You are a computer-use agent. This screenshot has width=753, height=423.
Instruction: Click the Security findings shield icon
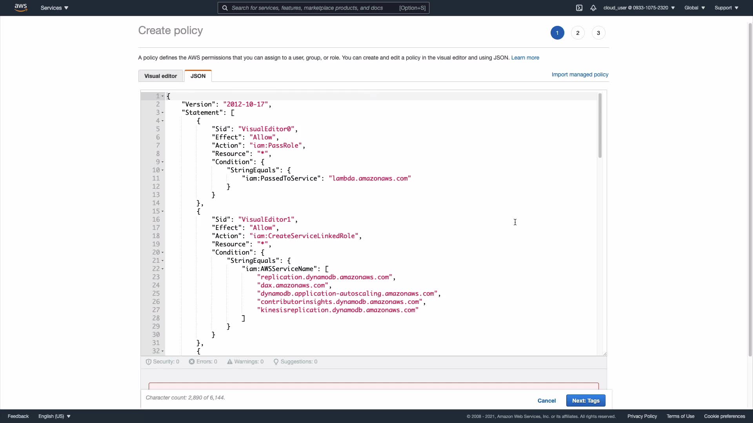tap(149, 362)
